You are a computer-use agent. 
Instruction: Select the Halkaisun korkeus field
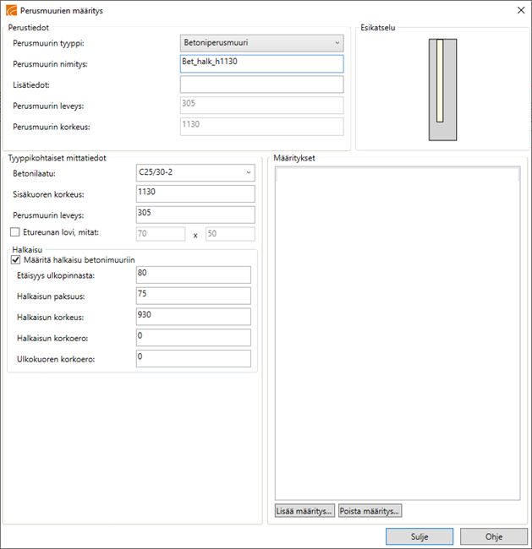(193, 317)
